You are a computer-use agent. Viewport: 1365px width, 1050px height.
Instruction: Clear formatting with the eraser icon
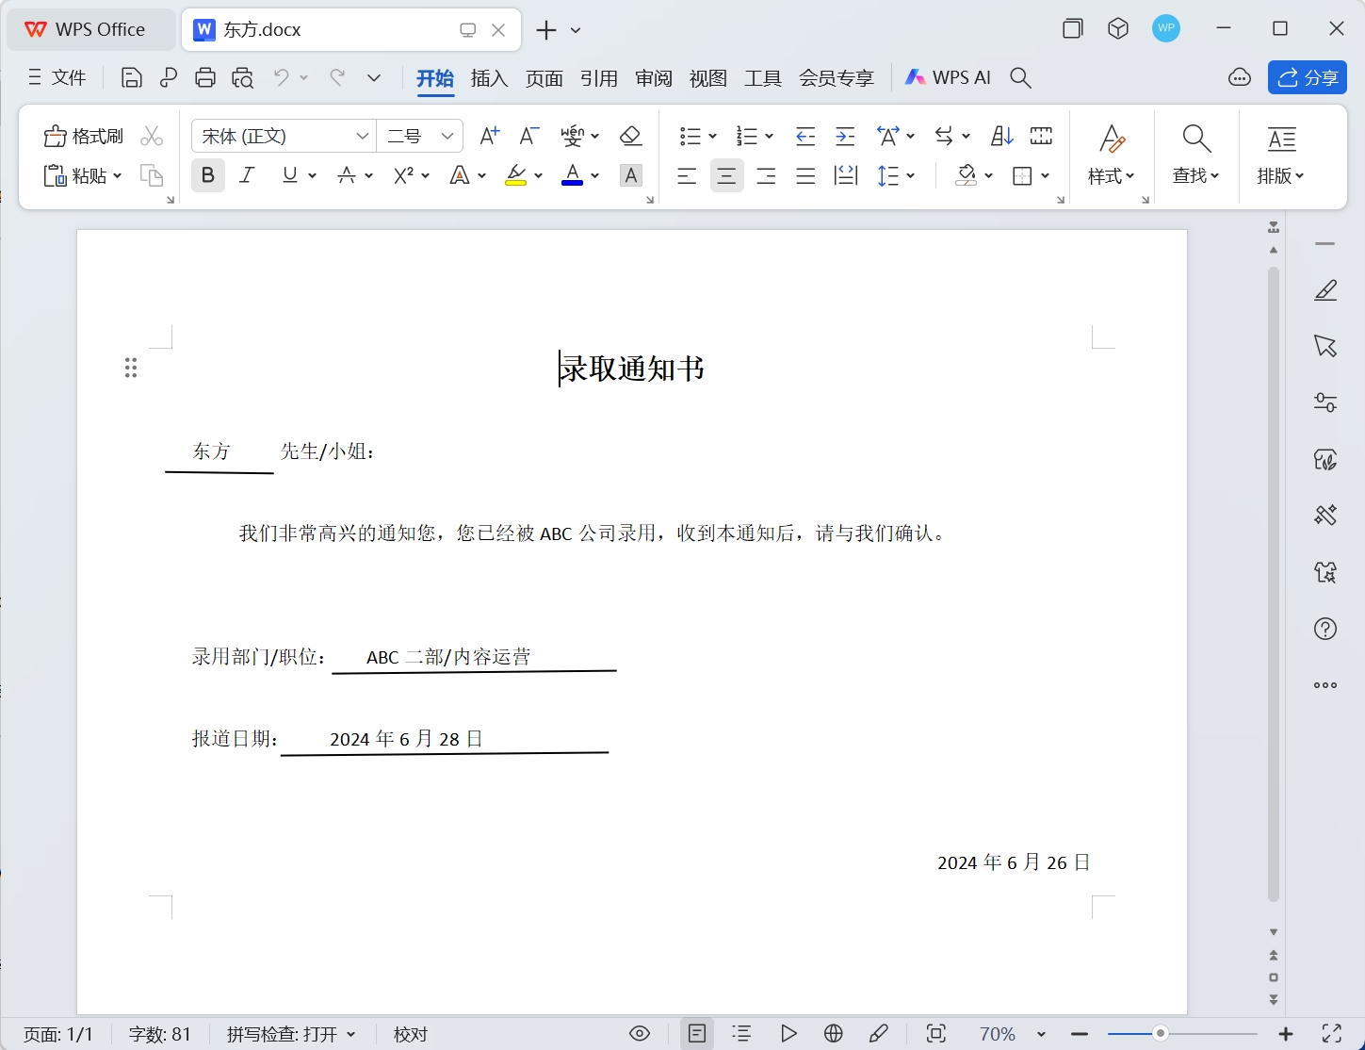(630, 136)
